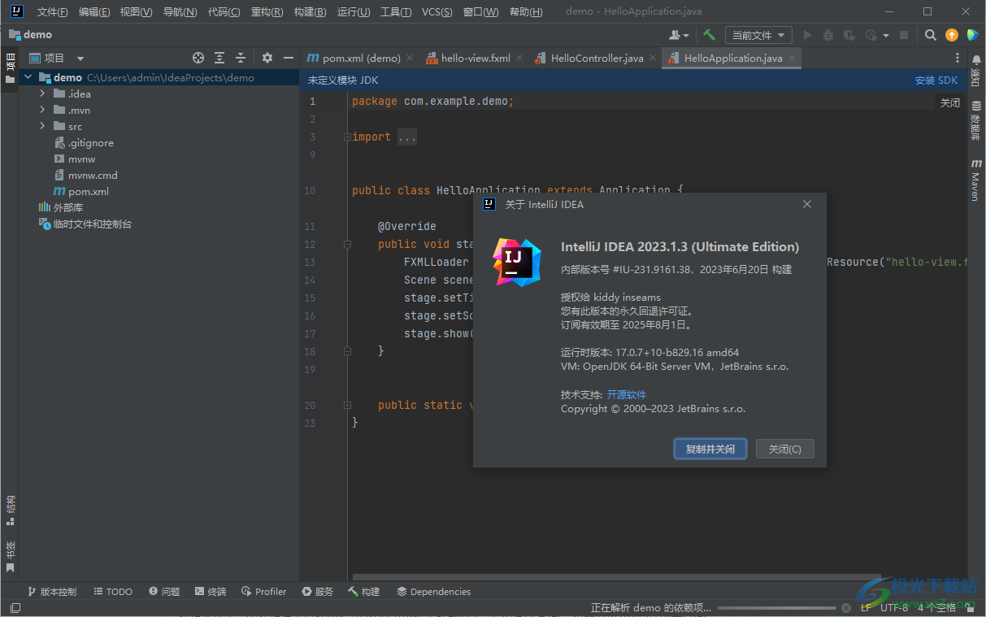Open project panel settings gear icon
The image size is (986, 617).
click(x=267, y=58)
